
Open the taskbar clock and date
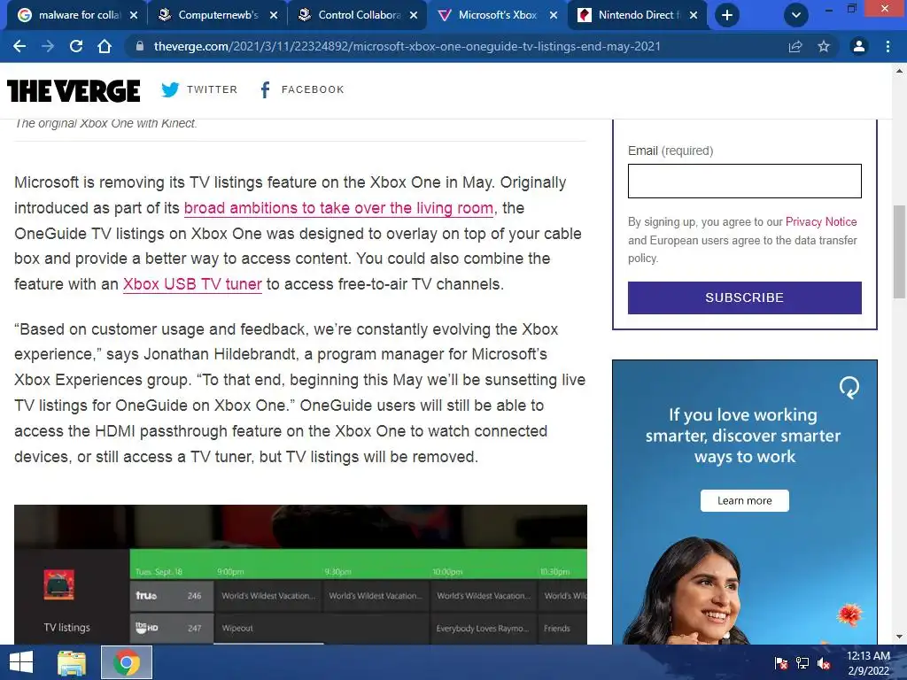pos(868,662)
